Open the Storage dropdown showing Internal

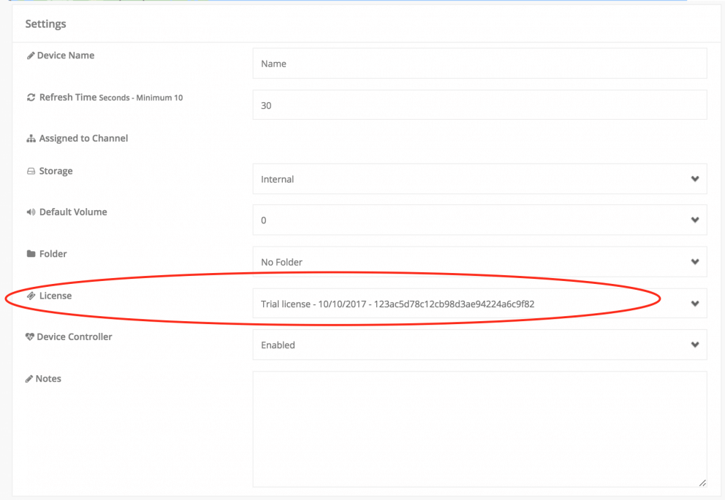[x=479, y=179]
